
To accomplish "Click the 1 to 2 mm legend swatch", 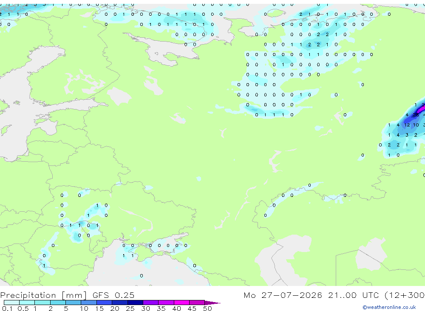I will (x=42, y=303).
